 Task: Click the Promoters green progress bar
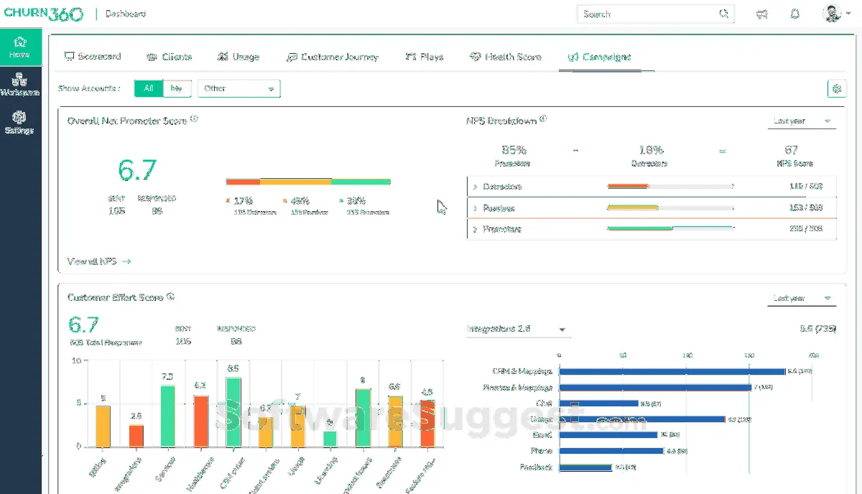coord(640,229)
